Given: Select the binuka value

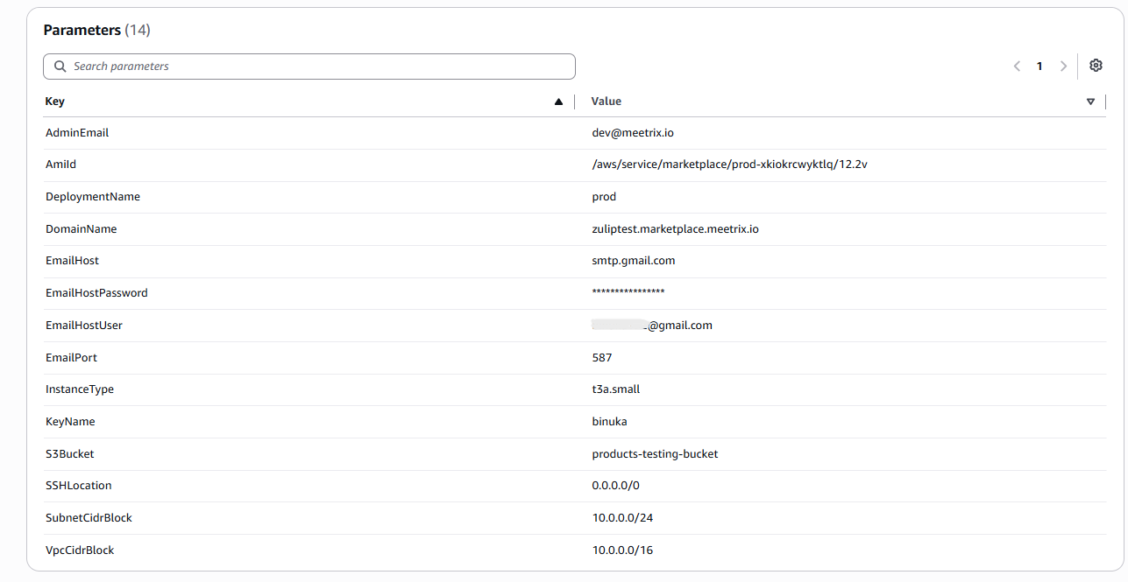Looking at the screenshot, I should pos(609,422).
